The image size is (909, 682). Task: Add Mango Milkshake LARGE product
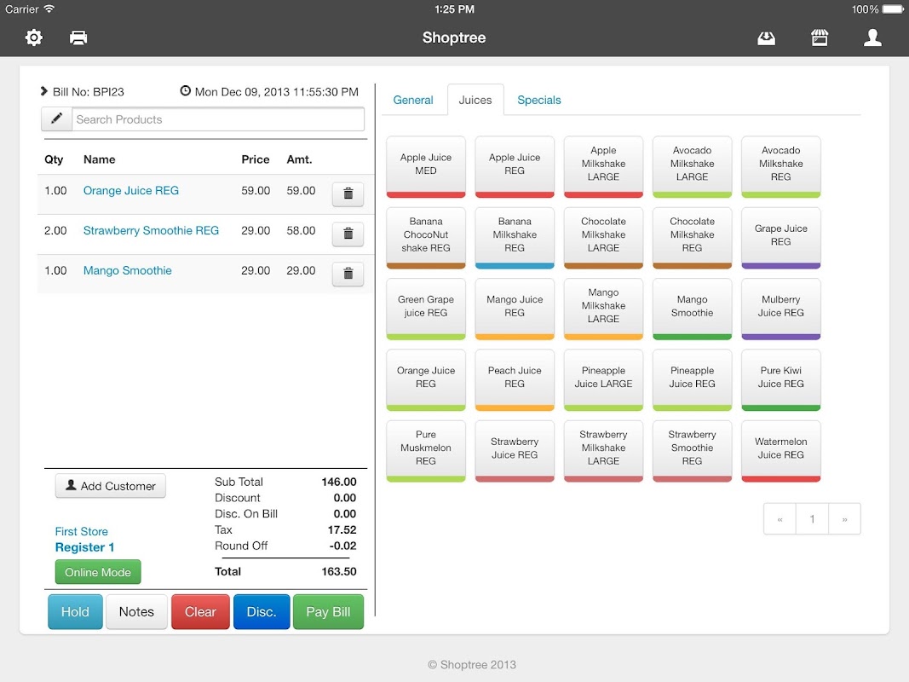tap(603, 309)
